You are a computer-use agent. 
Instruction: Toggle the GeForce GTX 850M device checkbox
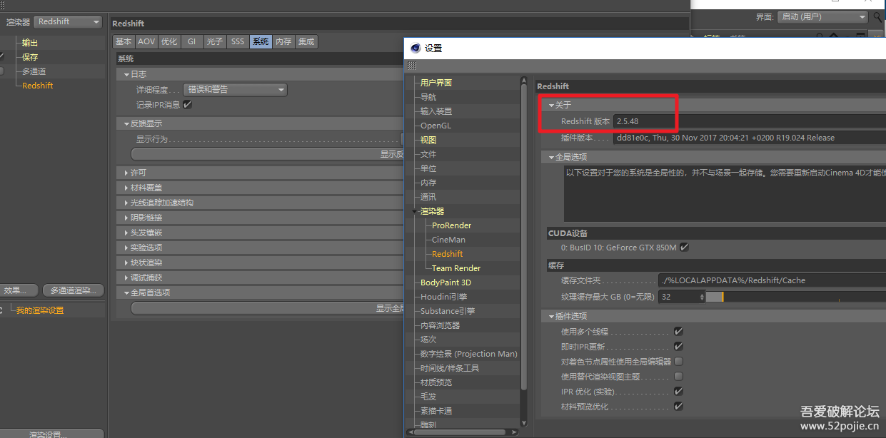pyautogui.click(x=684, y=248)
